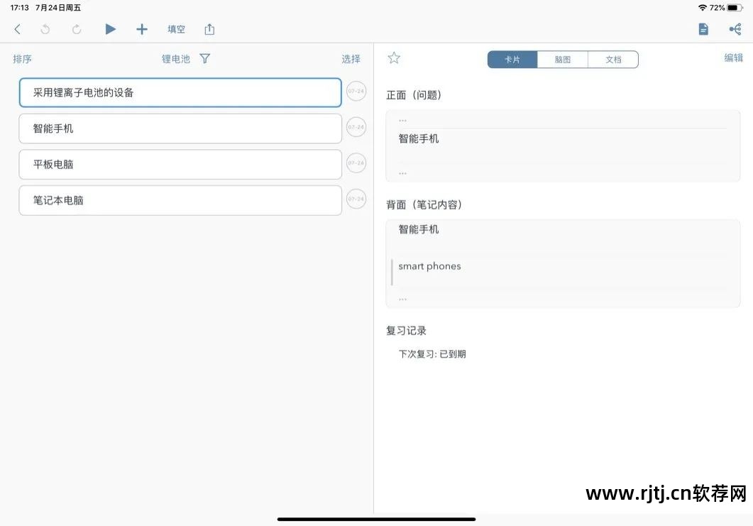Tap 排序 to sort cards
Viewport: 753px width, 526px height.
tap(22, 59)
